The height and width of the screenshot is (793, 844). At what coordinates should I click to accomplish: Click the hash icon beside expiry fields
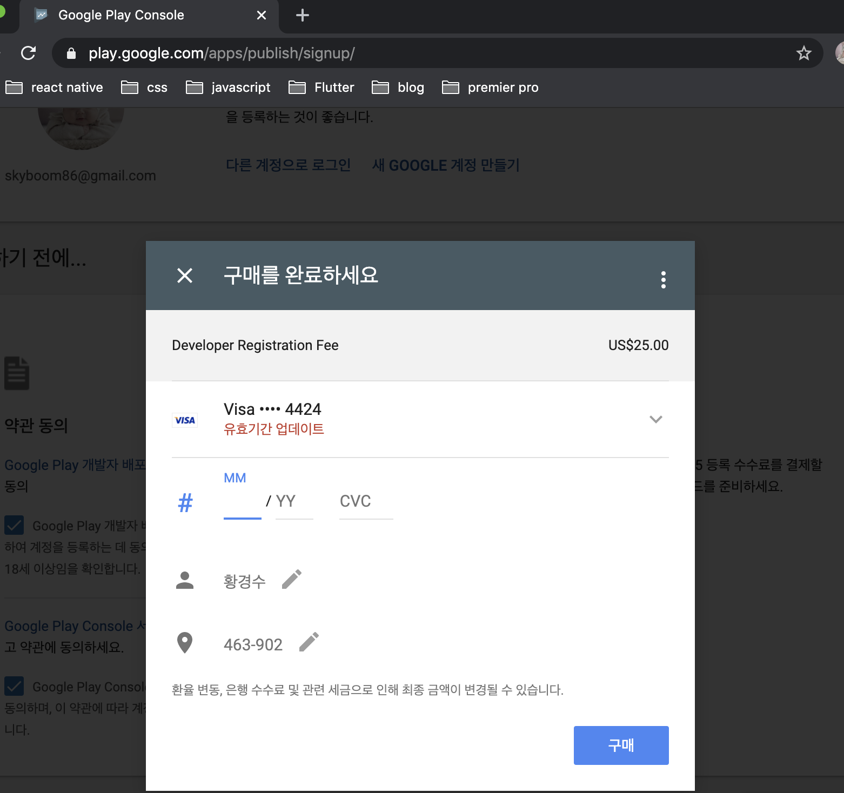tap(185, 503)
